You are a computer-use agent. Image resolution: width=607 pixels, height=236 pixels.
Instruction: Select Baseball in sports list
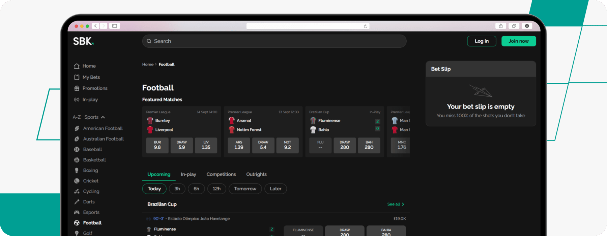click(x=88, y=149)
